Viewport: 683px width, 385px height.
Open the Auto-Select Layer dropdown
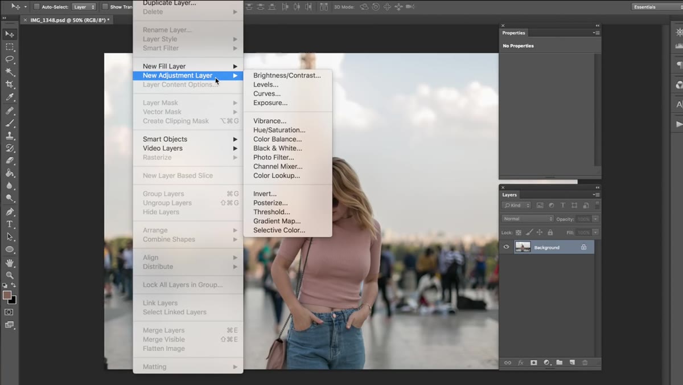point(84,7)
